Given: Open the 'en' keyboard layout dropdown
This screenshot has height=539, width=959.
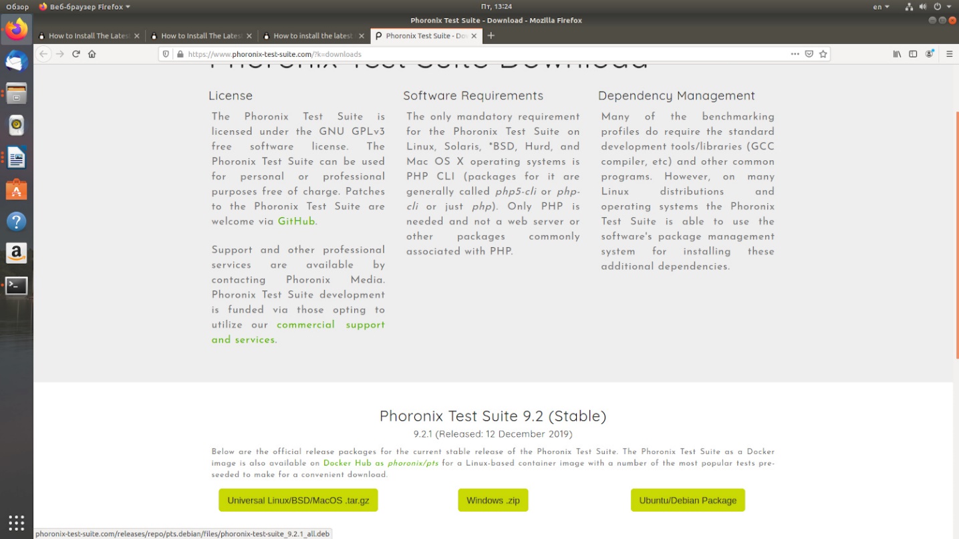Looking at the screenshot, I should click(x=881, y=7).
